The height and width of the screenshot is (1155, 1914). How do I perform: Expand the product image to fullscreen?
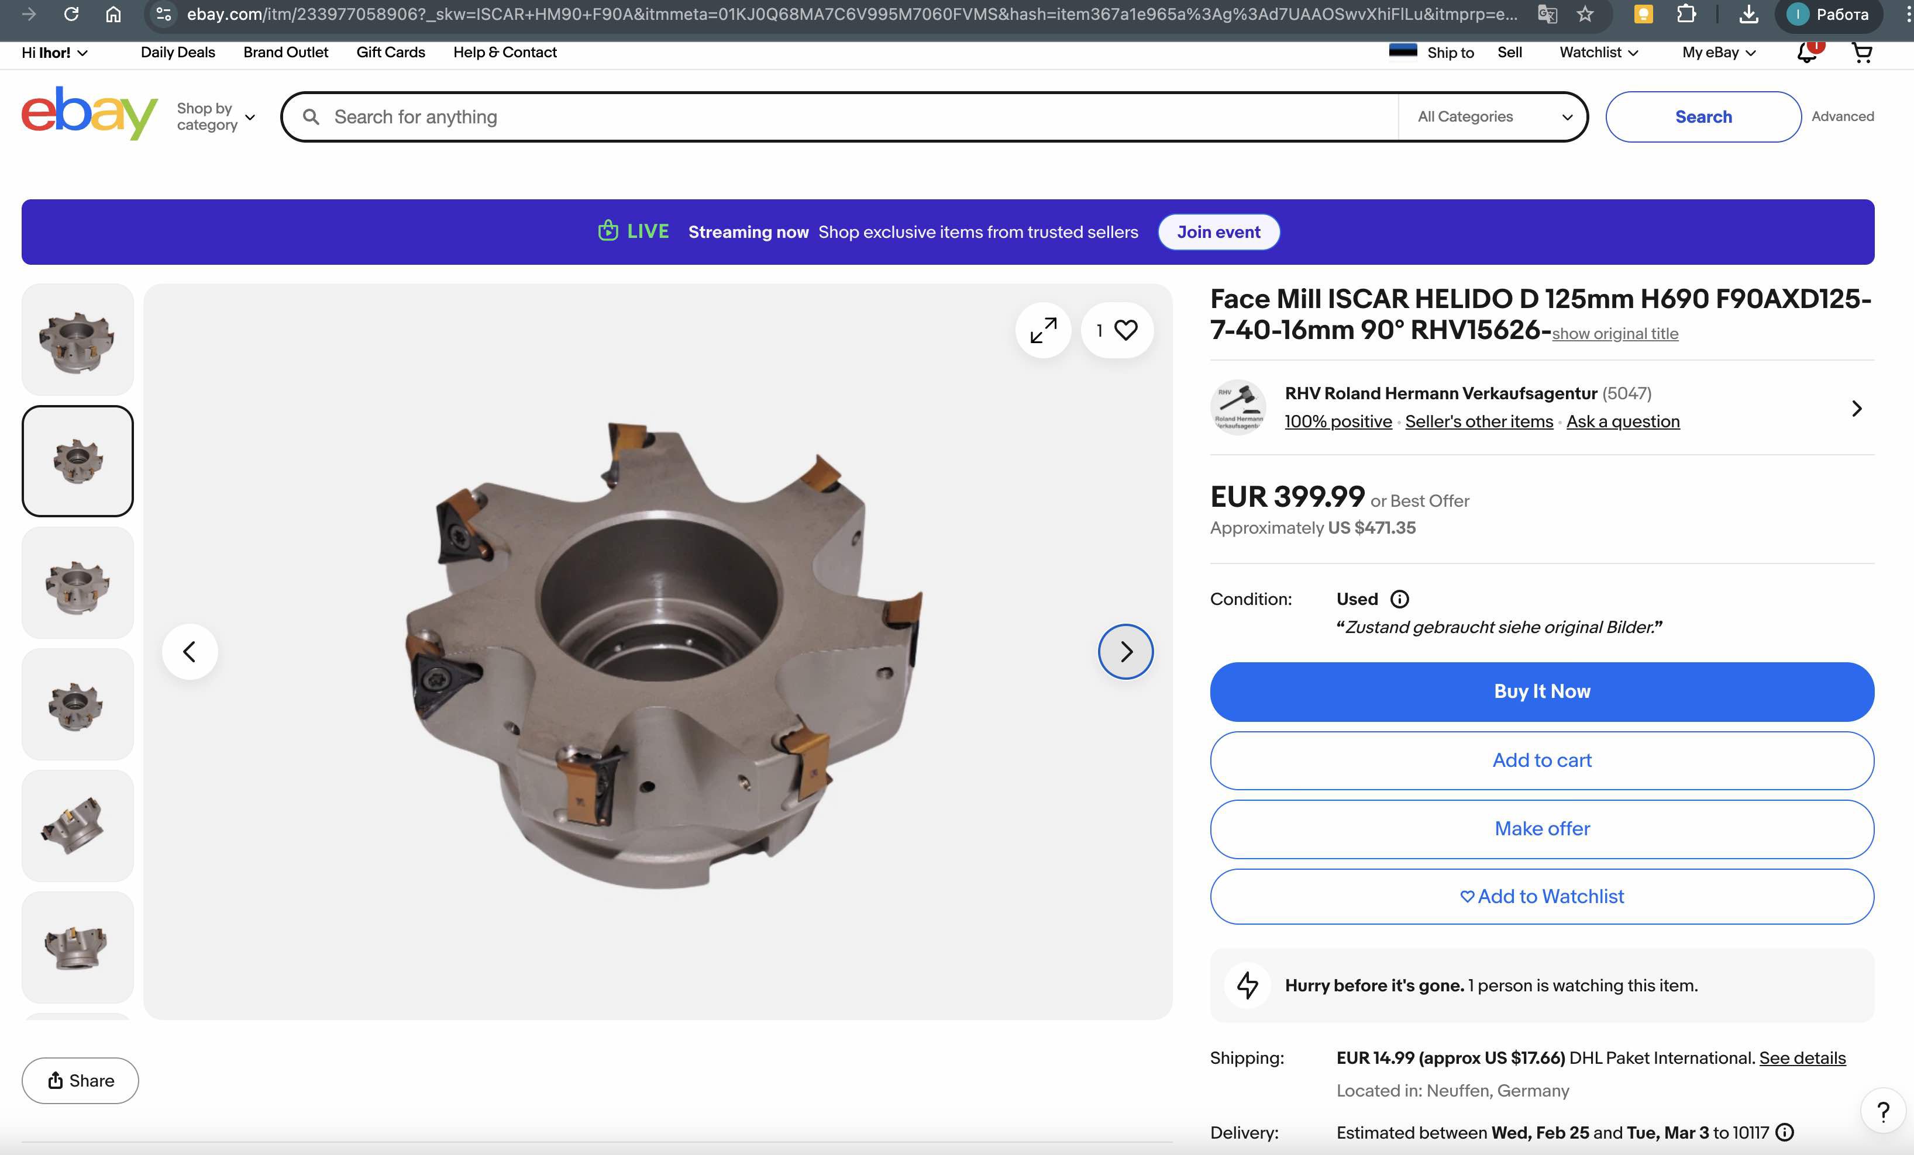(x=1042, y=330)
